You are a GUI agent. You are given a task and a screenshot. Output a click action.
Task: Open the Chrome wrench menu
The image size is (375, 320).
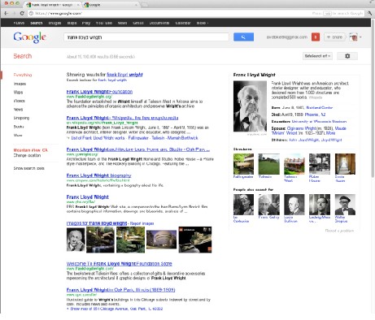coord(369,13)
